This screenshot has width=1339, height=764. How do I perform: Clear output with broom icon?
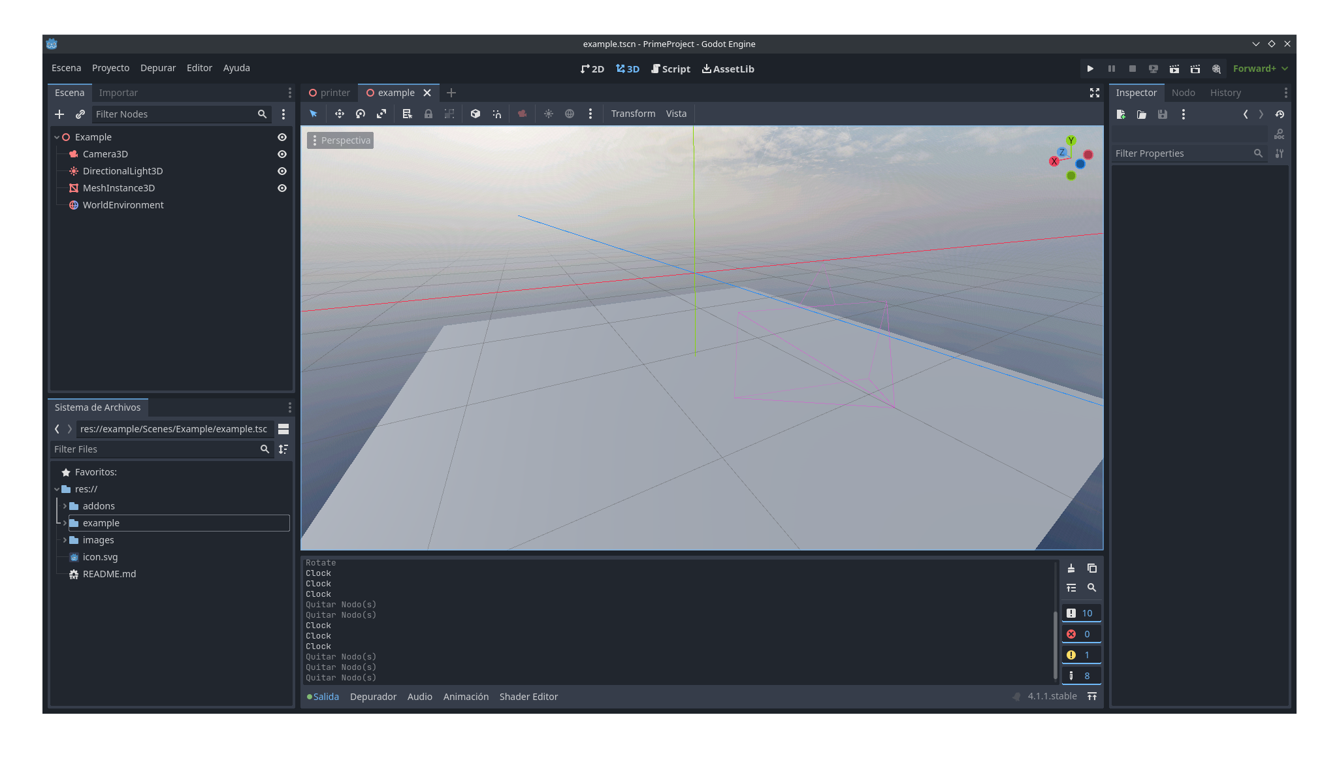pos(1071,568)
